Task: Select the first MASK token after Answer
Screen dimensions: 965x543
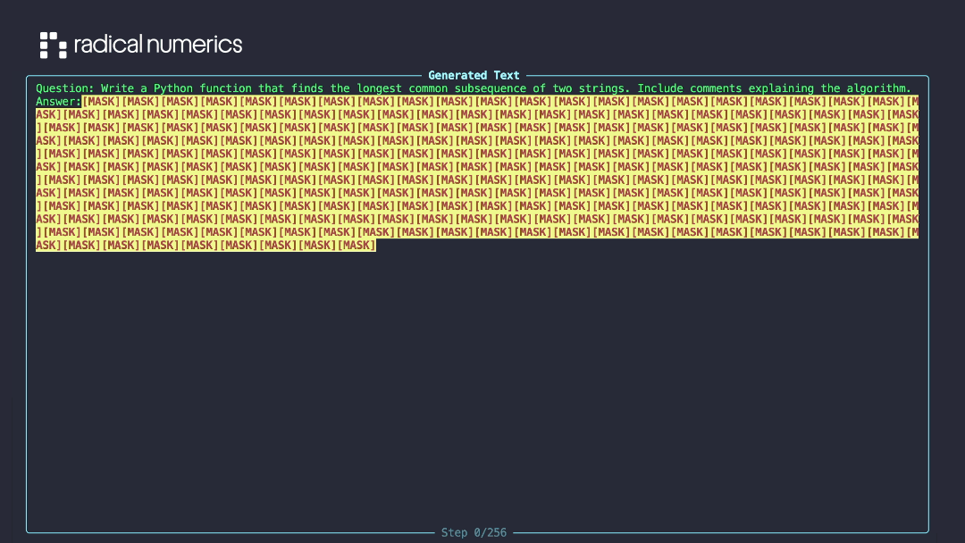Action: [101, 101]
